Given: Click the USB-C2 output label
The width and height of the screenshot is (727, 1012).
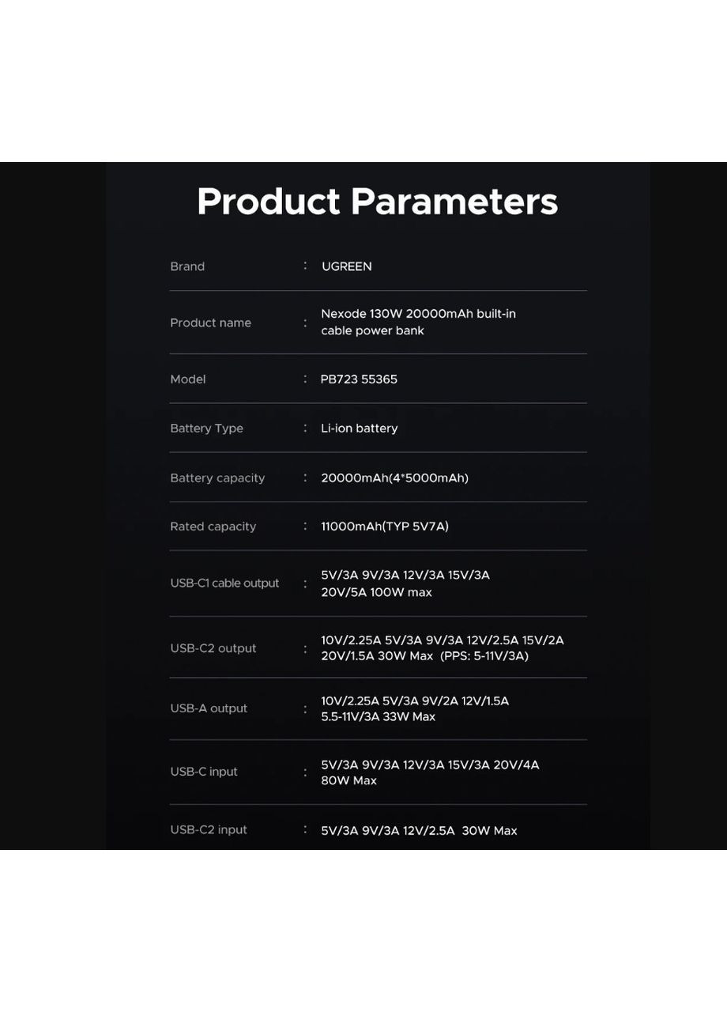Looking at the screenshot, I should click(213, 648).
